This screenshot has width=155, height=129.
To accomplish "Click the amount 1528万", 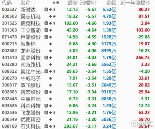I will 109,37.
